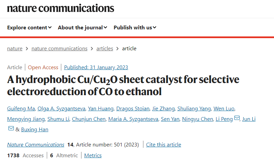
Task: Expand the Explore content dropdown
Action: (x=29, y=28)
